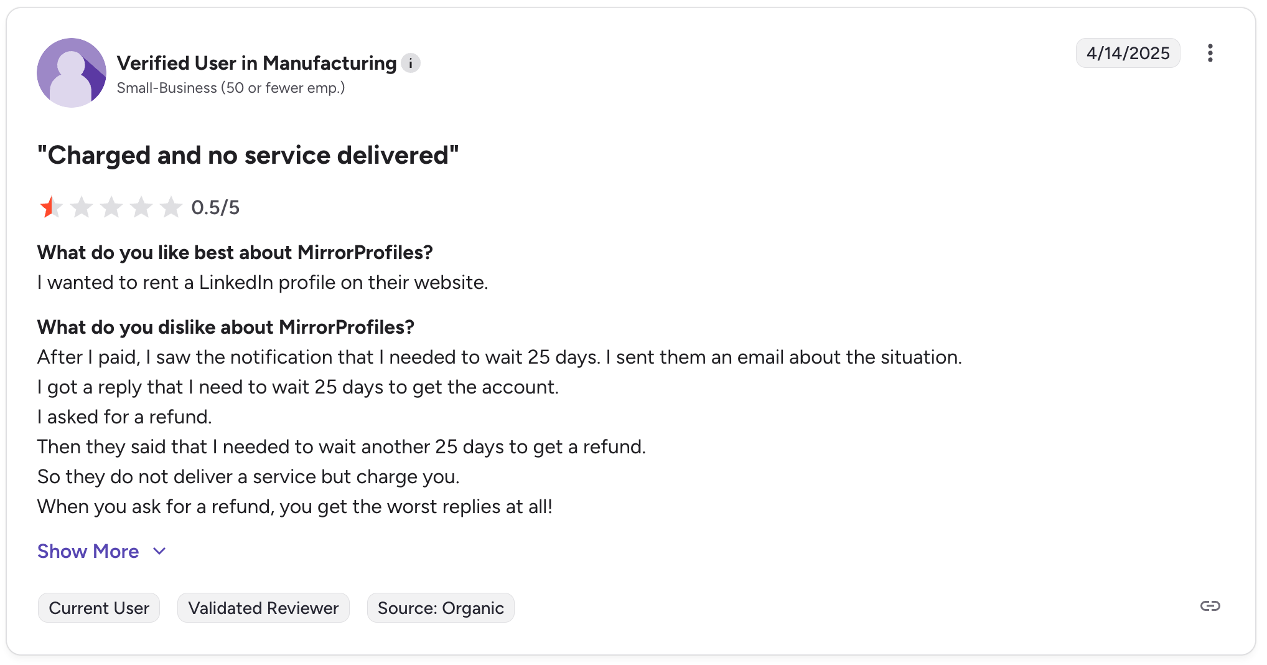This screenshot has width=1267, height=665.
Task: Click the half-filled red first star
Action: (50, 207)
